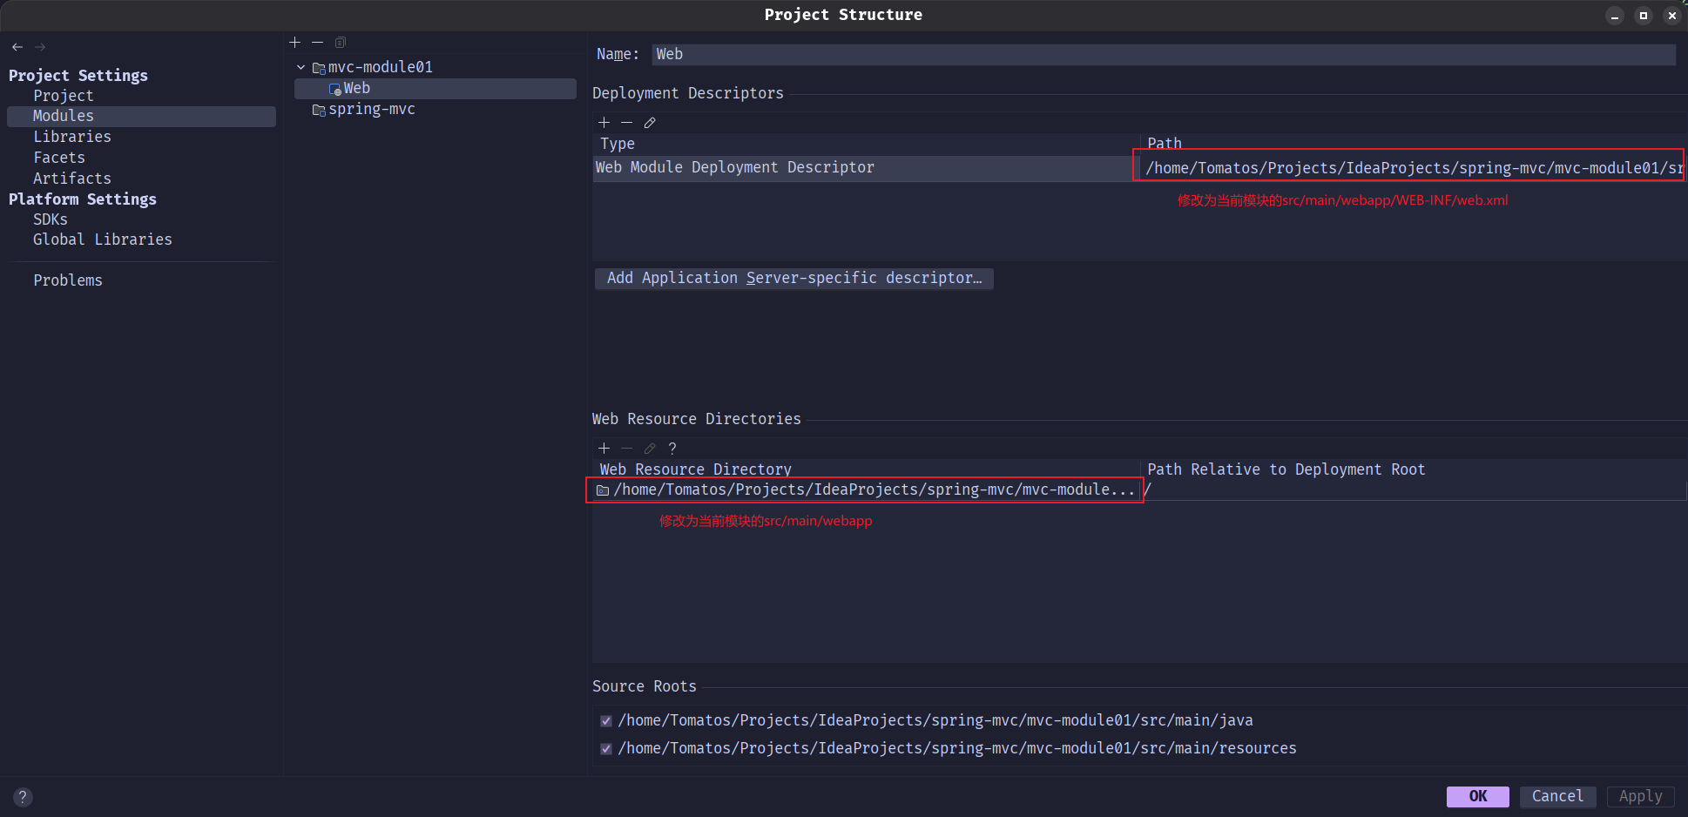
Task: Uncheck the src/main/resources source root
Action: click(606, 749)
